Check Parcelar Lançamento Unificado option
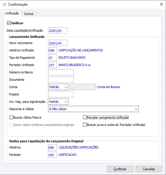Viewport: 166px width, 175px height. point(85,117)
